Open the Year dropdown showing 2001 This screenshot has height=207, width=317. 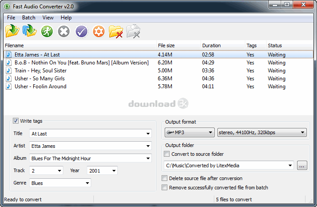click(114, 171)
